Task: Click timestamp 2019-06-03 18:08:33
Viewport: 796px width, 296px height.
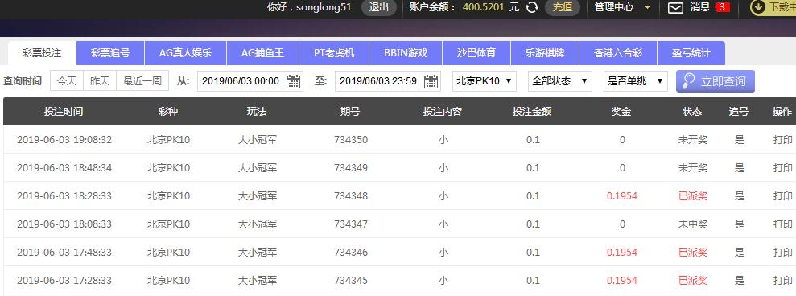Action: pyautogui.click(x=64, y=224)
